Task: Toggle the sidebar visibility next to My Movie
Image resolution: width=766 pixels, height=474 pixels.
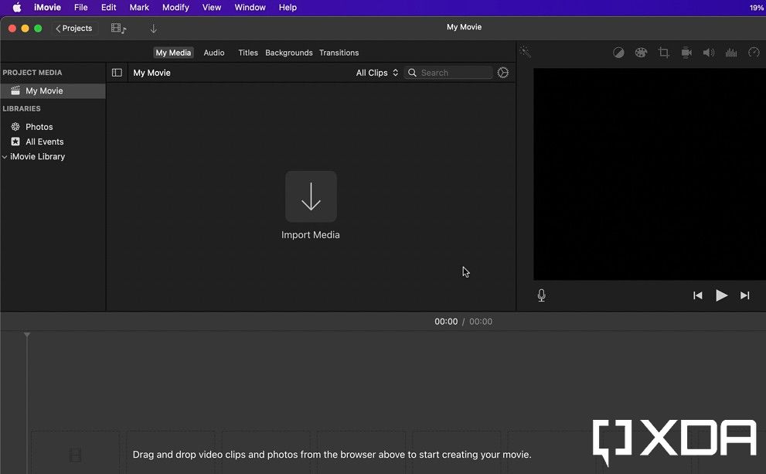Action: (x=117, y=72)
